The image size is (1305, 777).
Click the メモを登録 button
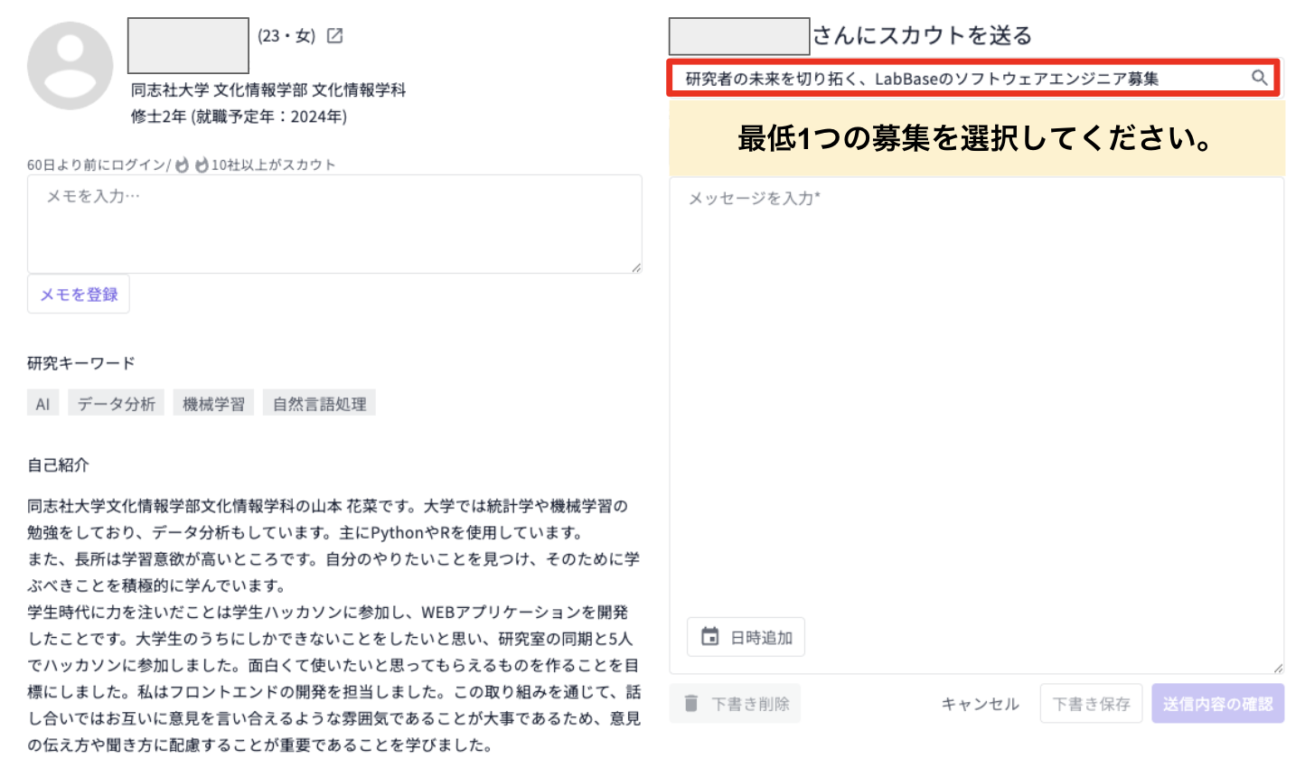coord(78,294)
